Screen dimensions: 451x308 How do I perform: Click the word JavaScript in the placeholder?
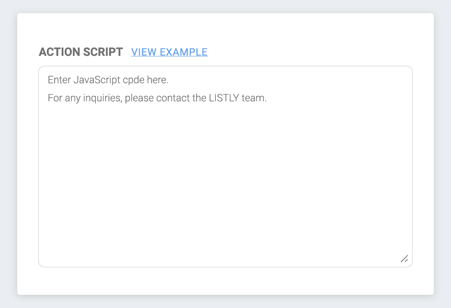[97, 80]
